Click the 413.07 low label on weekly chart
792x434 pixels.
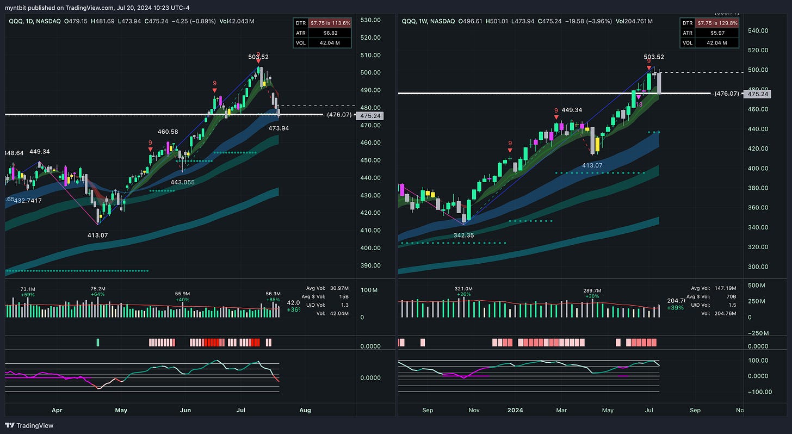click(592, 165)
